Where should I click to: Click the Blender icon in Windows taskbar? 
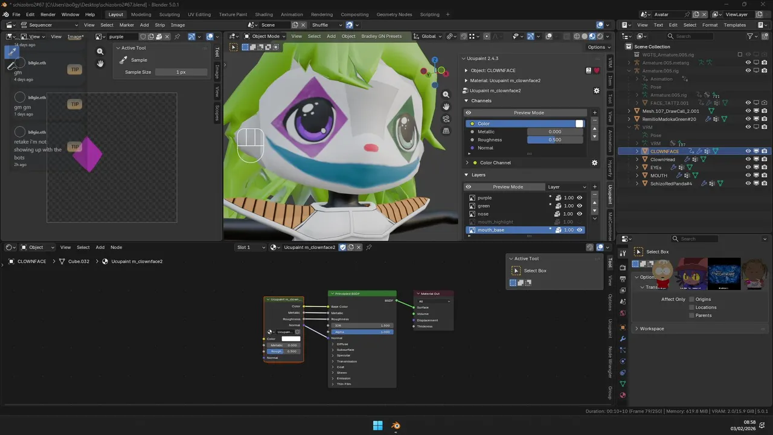click(x=396, y=425)
